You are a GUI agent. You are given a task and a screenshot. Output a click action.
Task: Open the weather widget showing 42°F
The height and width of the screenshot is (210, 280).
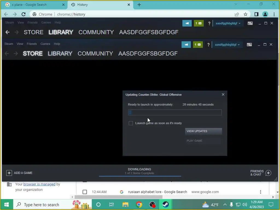[x=210, y=205]
